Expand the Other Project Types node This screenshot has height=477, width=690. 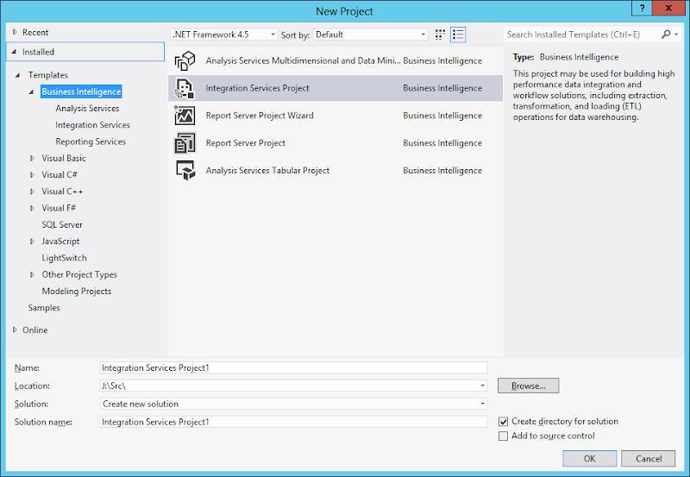click(32, 274)
